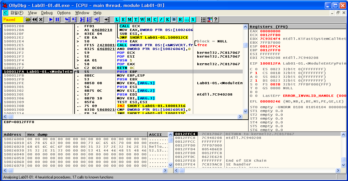
Task: Click EFL value 00000246
Action: click(270, 101)
